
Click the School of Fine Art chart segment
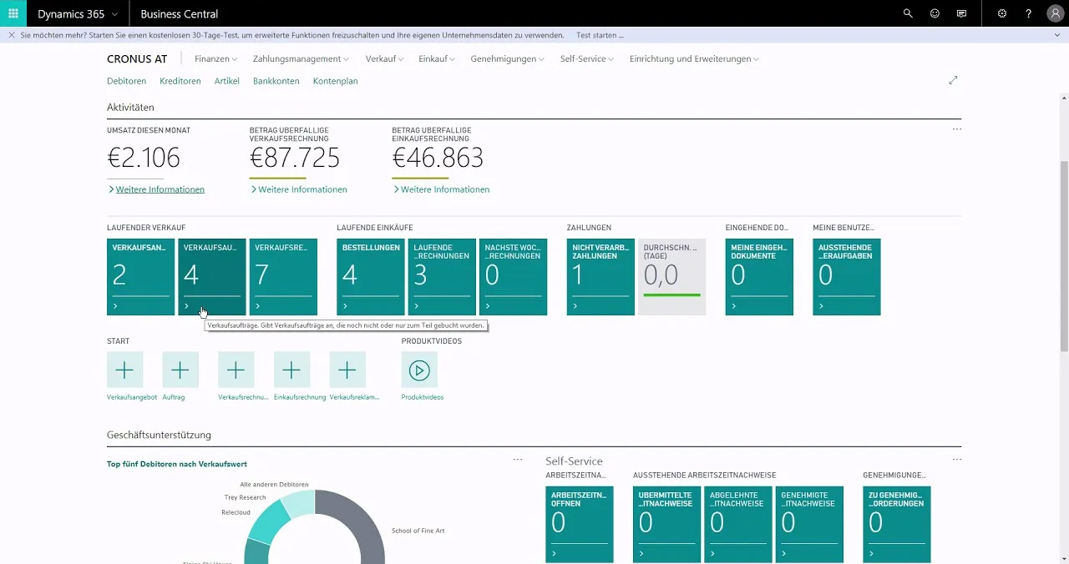pos(359,526)
